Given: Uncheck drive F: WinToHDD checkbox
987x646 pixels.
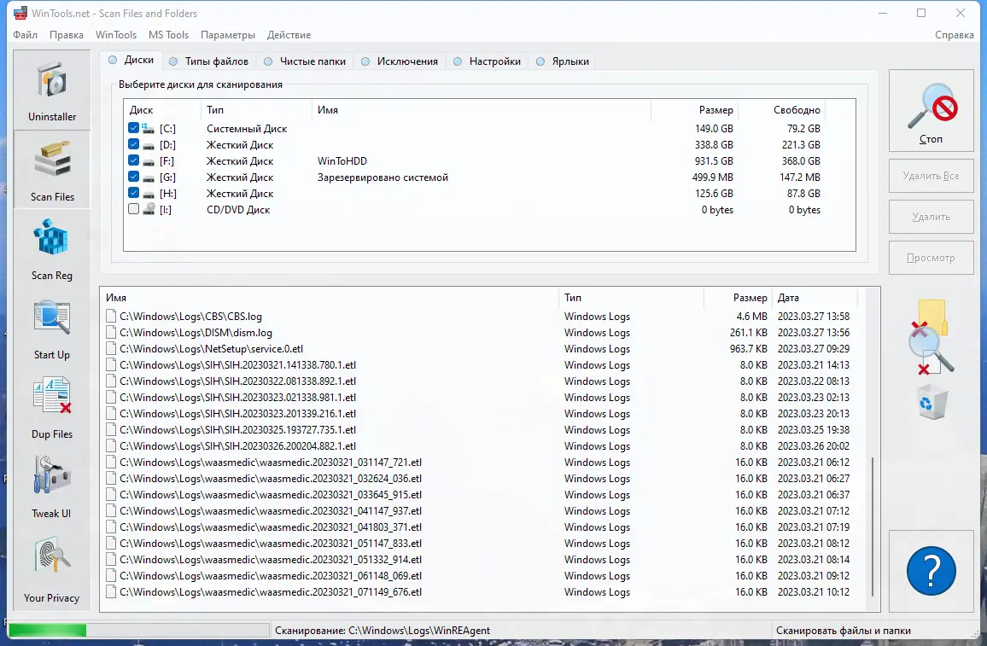Looking at the screenshot, I should point(133,160).
